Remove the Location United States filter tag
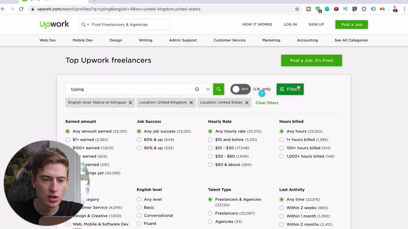This screenshot has height=229, width=408. pos(247,102)
